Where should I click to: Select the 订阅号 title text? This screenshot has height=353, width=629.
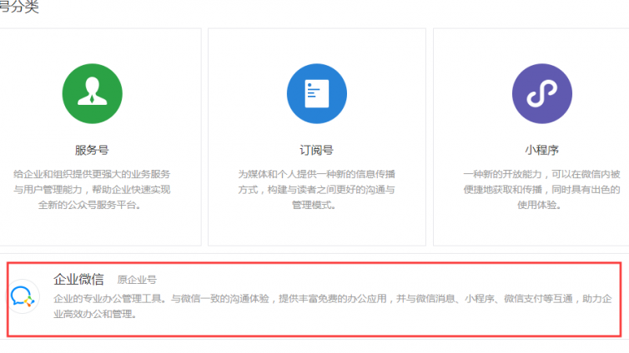(x=316, y=150)
